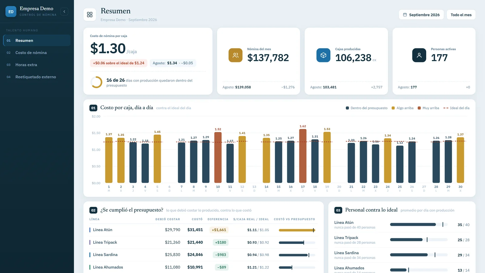Image resolution: width=485 pixels, height=273 pixels.
Task: Click the ED company logo badge
Action: click(11, 12)
